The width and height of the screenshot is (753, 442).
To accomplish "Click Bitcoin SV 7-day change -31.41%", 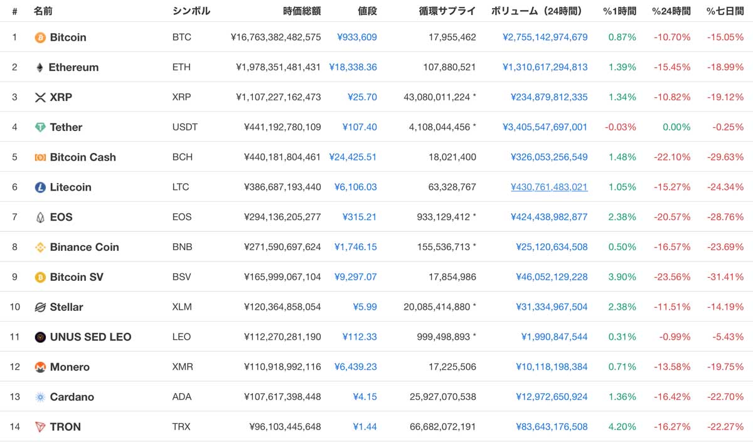I will tap(725, 277).
